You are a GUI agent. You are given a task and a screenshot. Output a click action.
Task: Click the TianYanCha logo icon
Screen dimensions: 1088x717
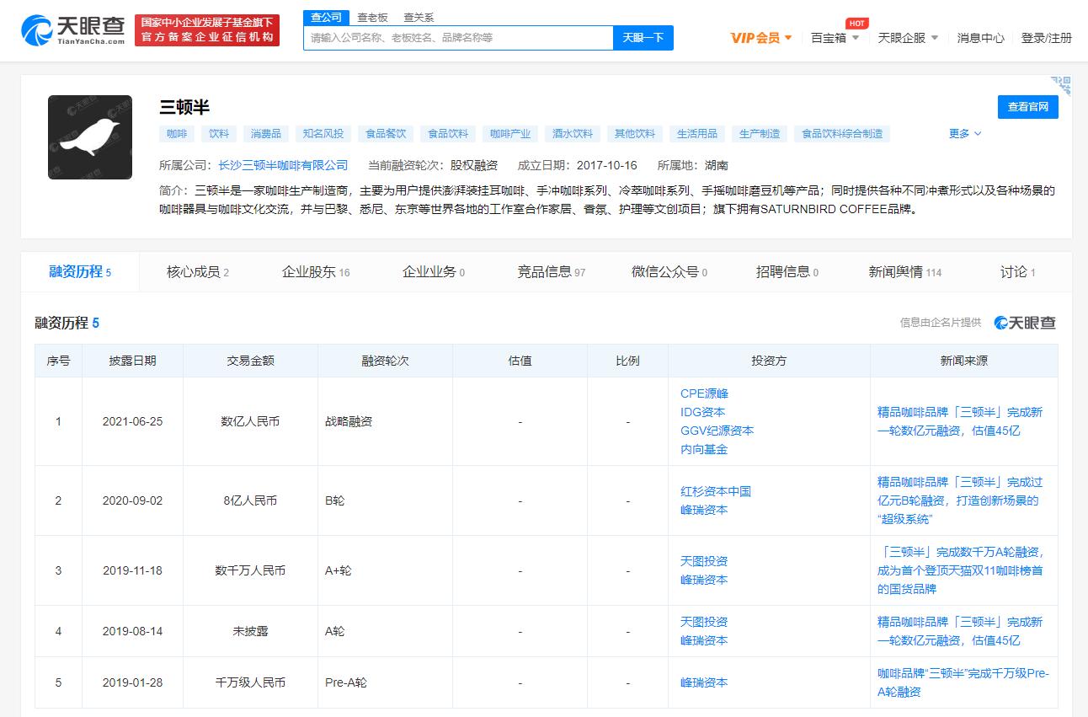pyautogui.click(x=37, y=30)
